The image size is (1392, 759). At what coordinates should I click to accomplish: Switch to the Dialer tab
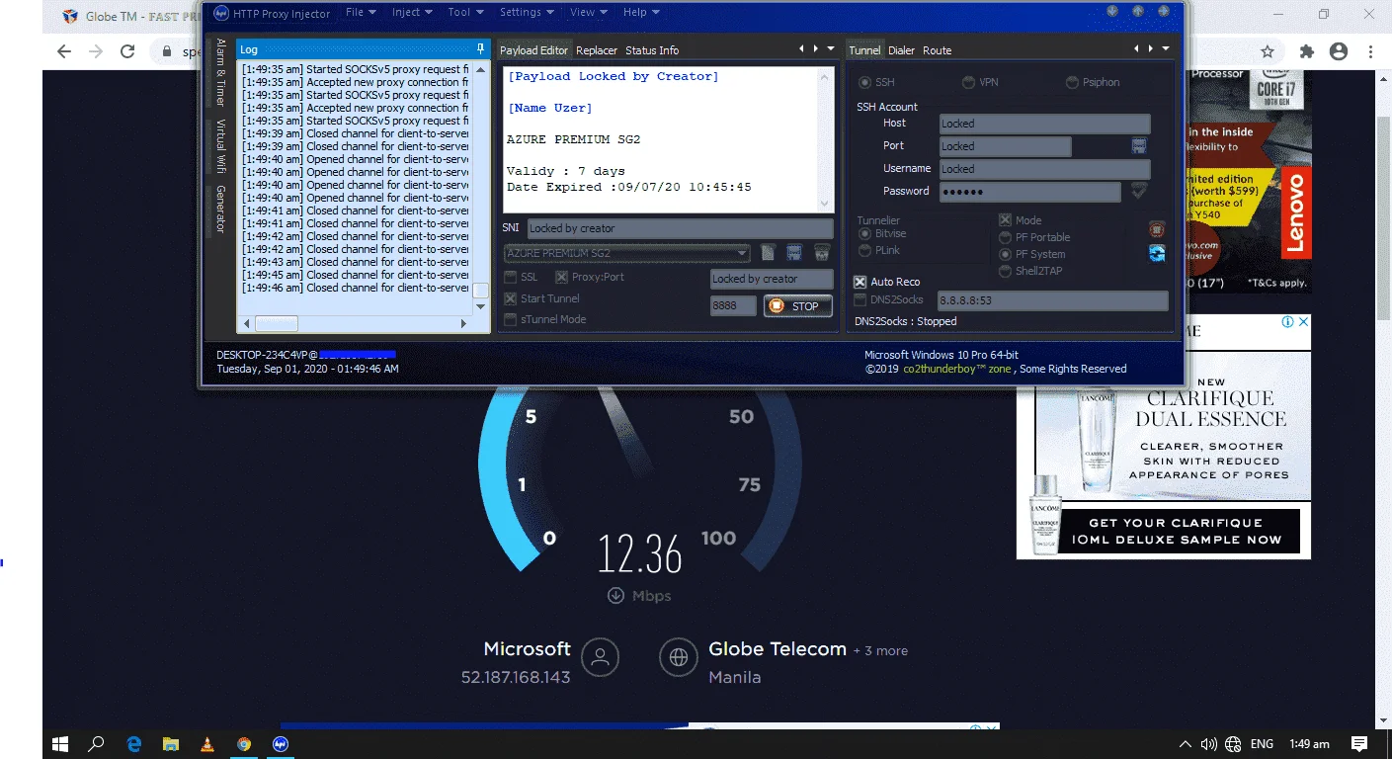(901, 50)
